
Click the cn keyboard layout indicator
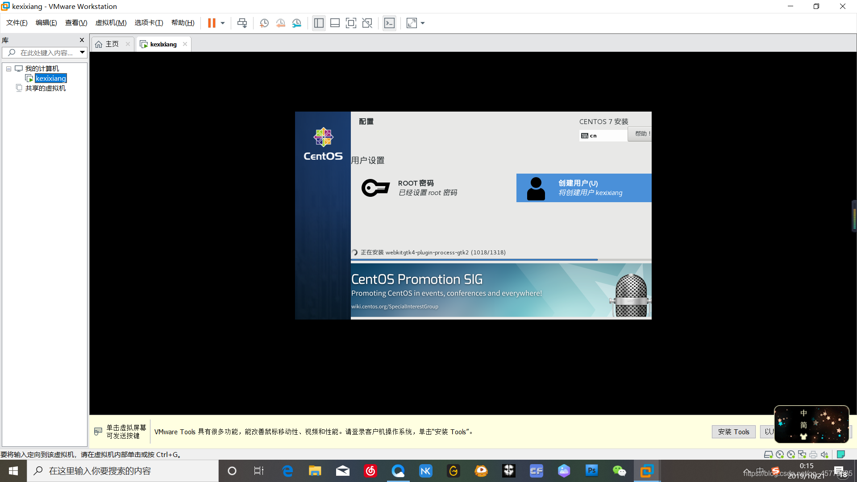coord(603,136)
